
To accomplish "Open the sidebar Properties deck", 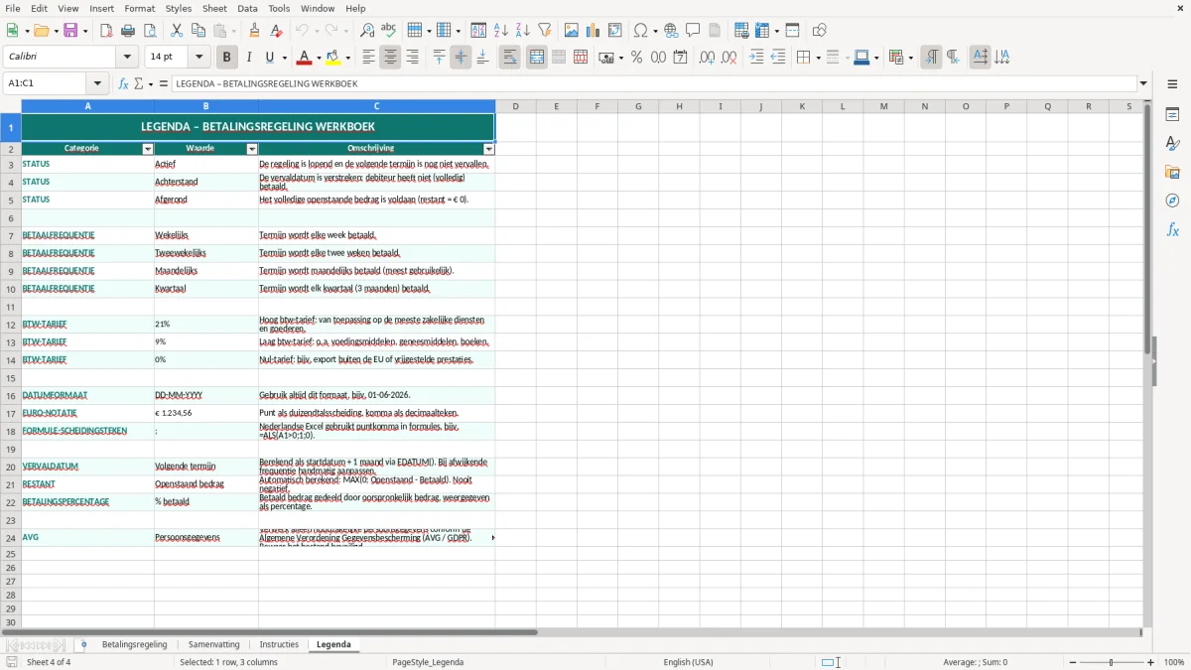I will click(x=1172, y=115).
